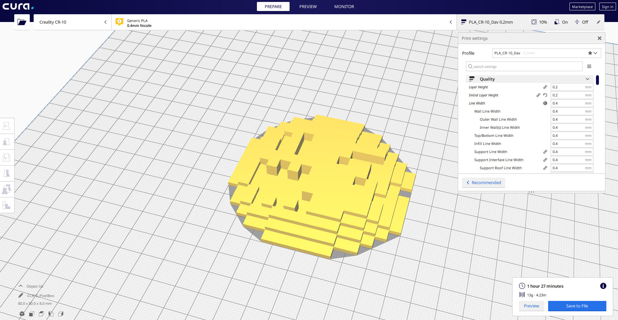Show print time details via info icon

603,286
